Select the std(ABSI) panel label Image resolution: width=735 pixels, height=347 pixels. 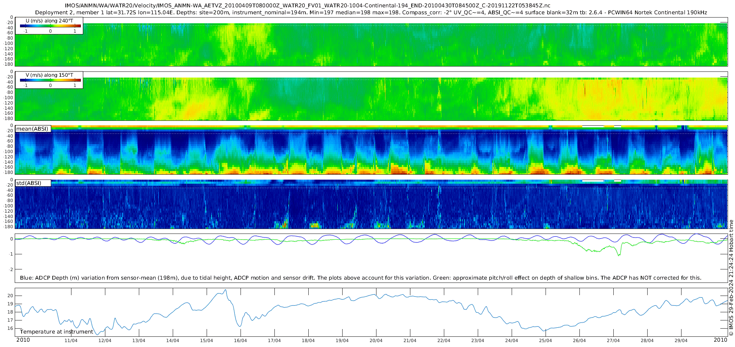pos(29,183)
